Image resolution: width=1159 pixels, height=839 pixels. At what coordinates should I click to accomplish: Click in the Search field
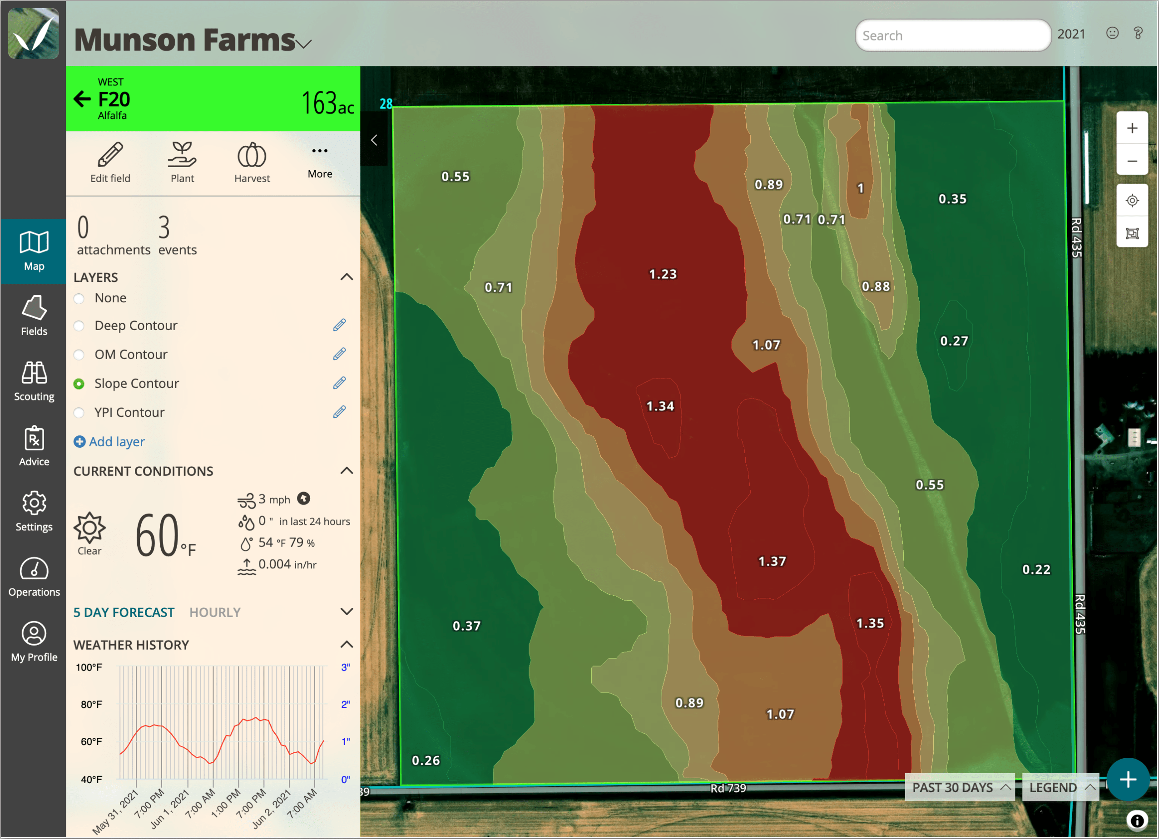[x=953, y=35]
